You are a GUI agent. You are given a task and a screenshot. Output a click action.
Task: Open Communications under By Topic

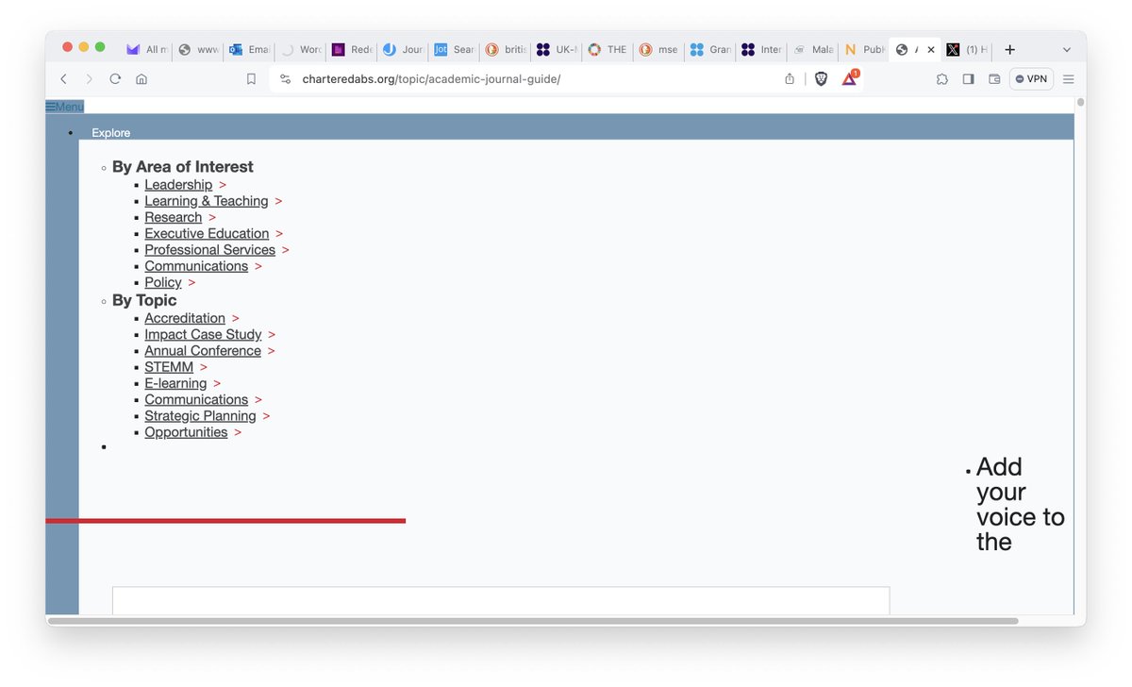[x=196, y=399]
